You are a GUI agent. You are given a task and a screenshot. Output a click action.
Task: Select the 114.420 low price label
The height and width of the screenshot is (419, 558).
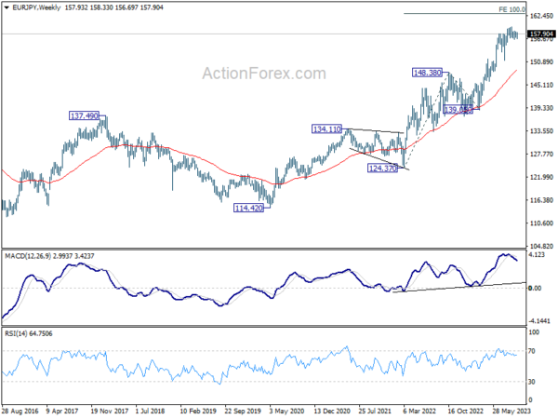248,208
